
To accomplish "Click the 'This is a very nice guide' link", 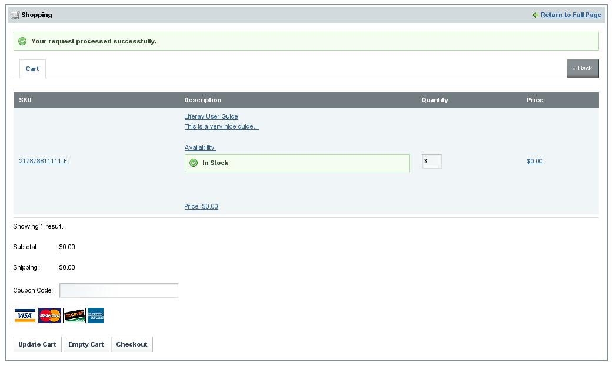I will (x=221, y=126).
